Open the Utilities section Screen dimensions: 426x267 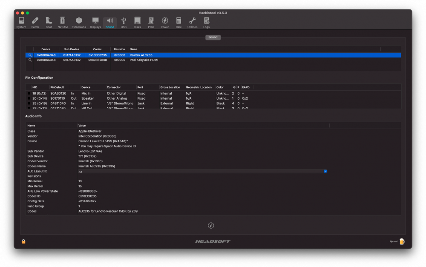[193, 23]
